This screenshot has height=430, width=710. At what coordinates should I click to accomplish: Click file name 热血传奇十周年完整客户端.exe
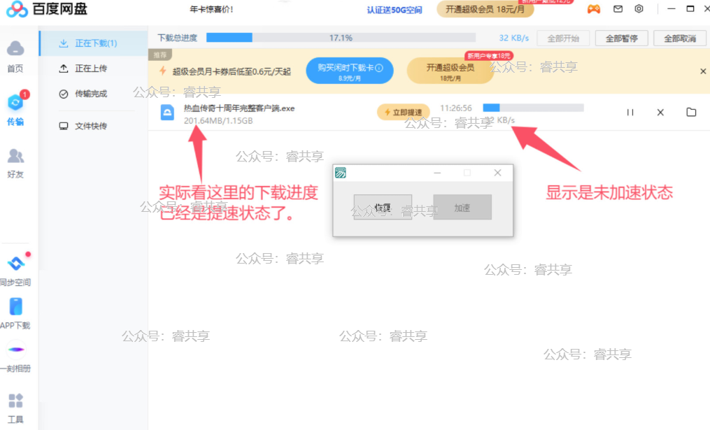pos(239,108)
